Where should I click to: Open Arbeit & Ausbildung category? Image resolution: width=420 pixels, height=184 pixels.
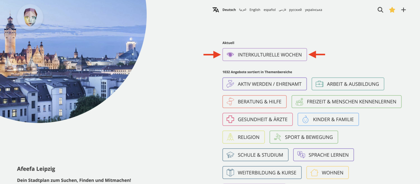[x=348, y=84]
